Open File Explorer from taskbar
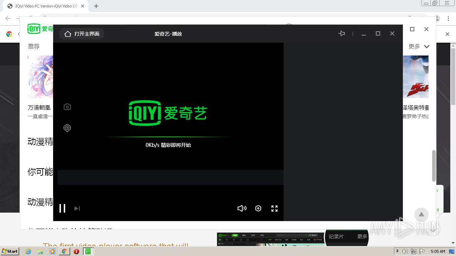 click(x=40, y=251)
